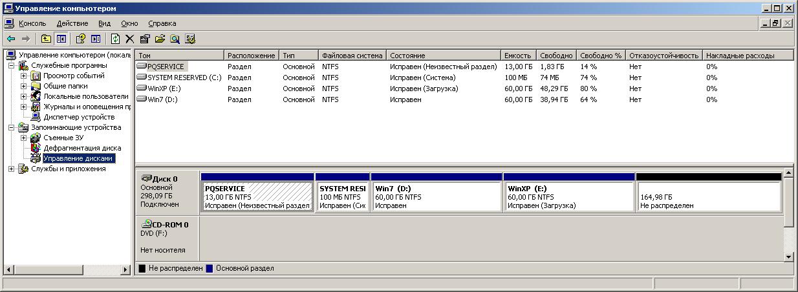The width and height of the screenshot is (798, 292).
Task: Select WinXP (E:) in the volume list
Action: pos(163,89)
